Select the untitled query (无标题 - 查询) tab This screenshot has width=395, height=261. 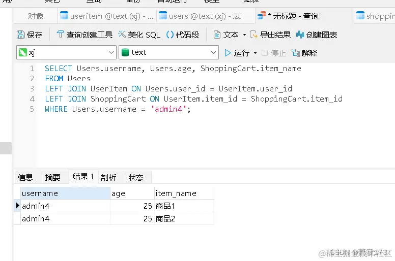(304, 16)
